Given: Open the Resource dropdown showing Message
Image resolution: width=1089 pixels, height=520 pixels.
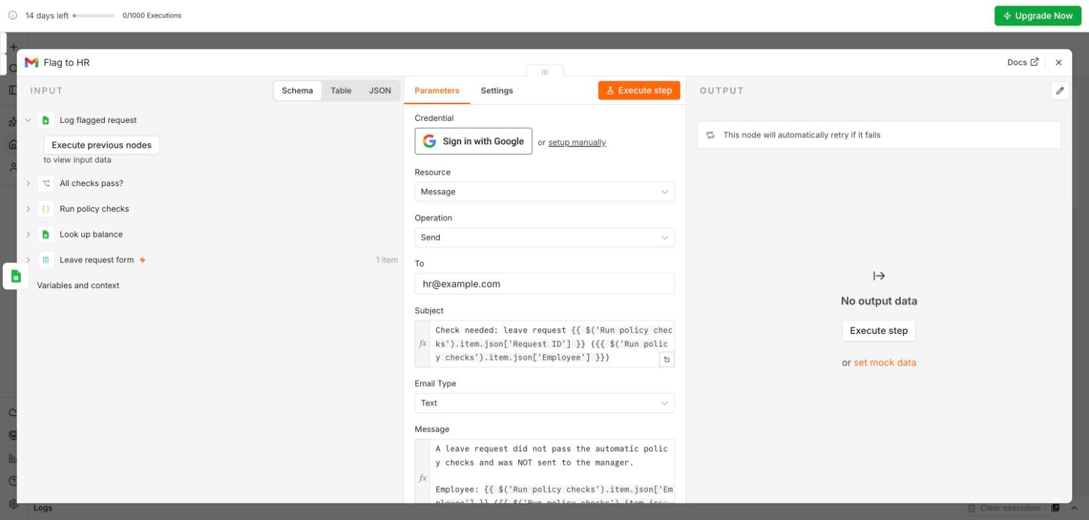Looking at the screenshot, I should tap(544, 192).
